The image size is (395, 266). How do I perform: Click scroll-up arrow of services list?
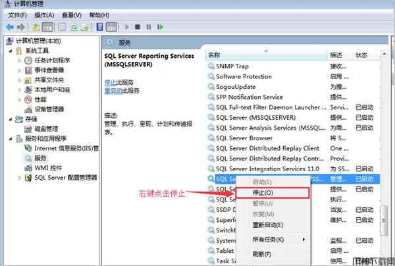[x=384, y=54]
